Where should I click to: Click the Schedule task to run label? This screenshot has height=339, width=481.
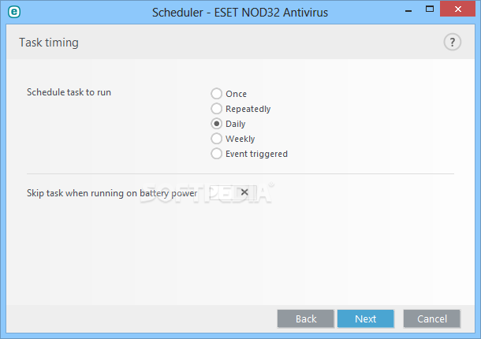pyautogui.click(x=69, y=92)
